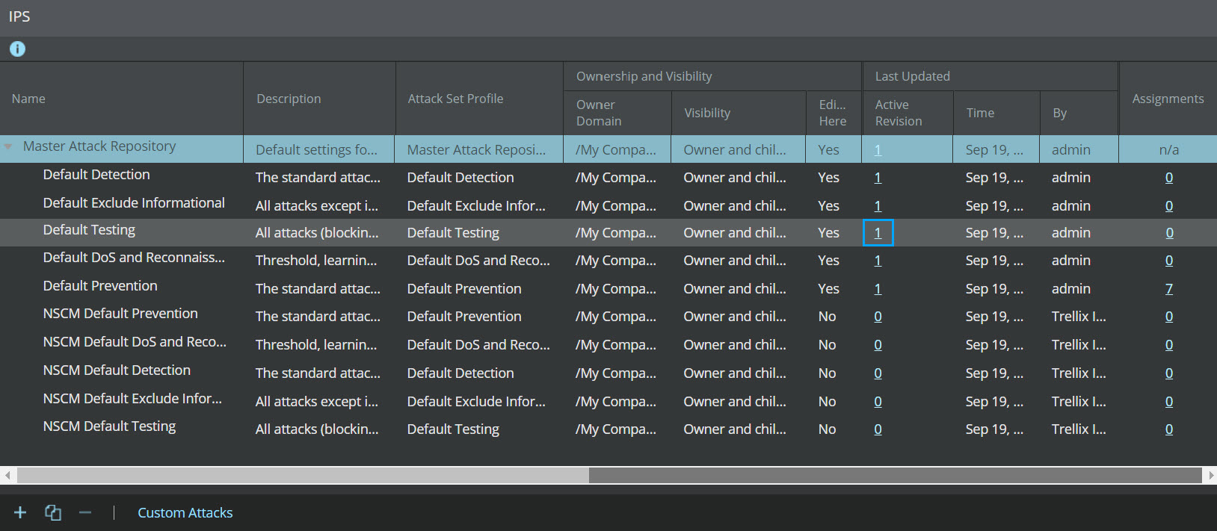This screenshot has width=1217, height=531.
Task: Click the Assignments column header
Action: (x=1168, y=99)
